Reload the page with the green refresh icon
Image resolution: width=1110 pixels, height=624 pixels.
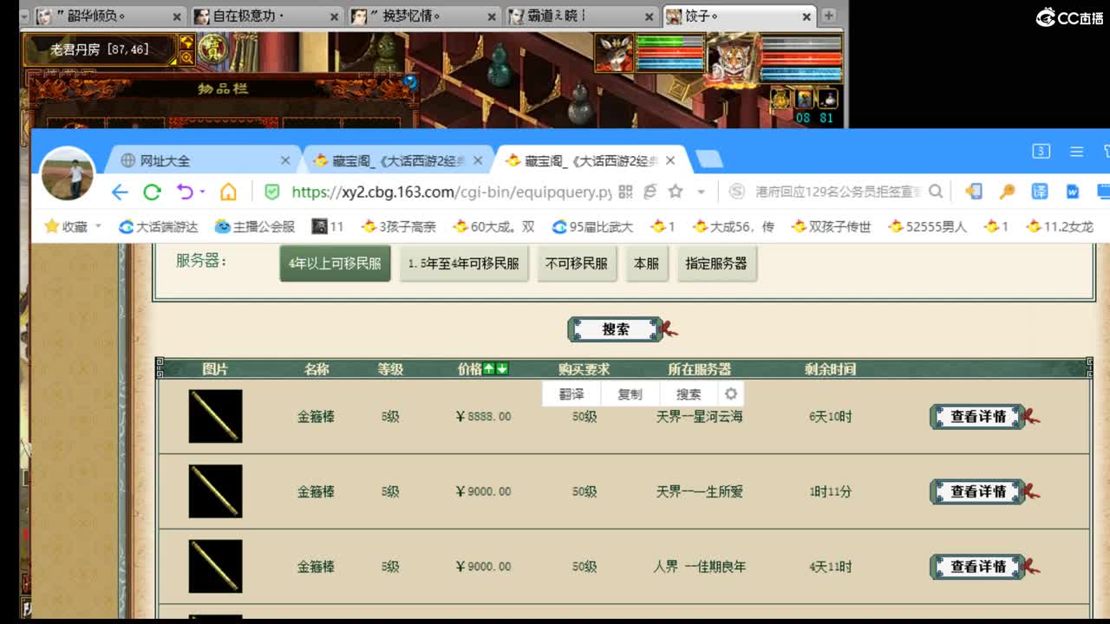[153, 192]
